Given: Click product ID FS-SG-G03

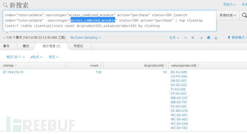Looking at the screenshot, I should [179, 94].
